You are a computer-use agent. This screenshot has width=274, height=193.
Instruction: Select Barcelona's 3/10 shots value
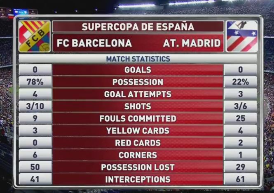pos(35,106)
